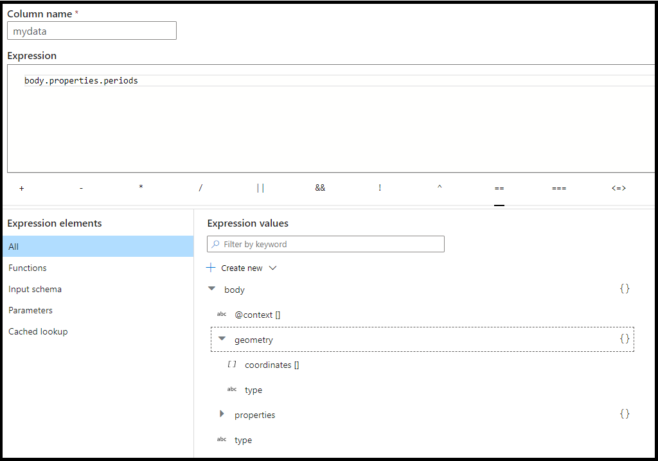Click the {} object icon beside geometry
This screenshot has height=461, width=658.
624,339
